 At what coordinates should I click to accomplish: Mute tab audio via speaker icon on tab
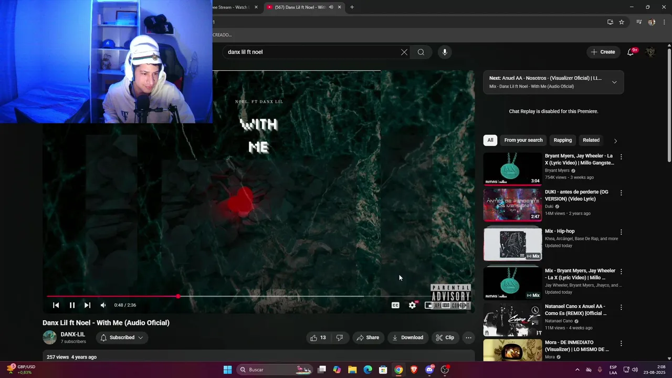(x=331, y=7)
